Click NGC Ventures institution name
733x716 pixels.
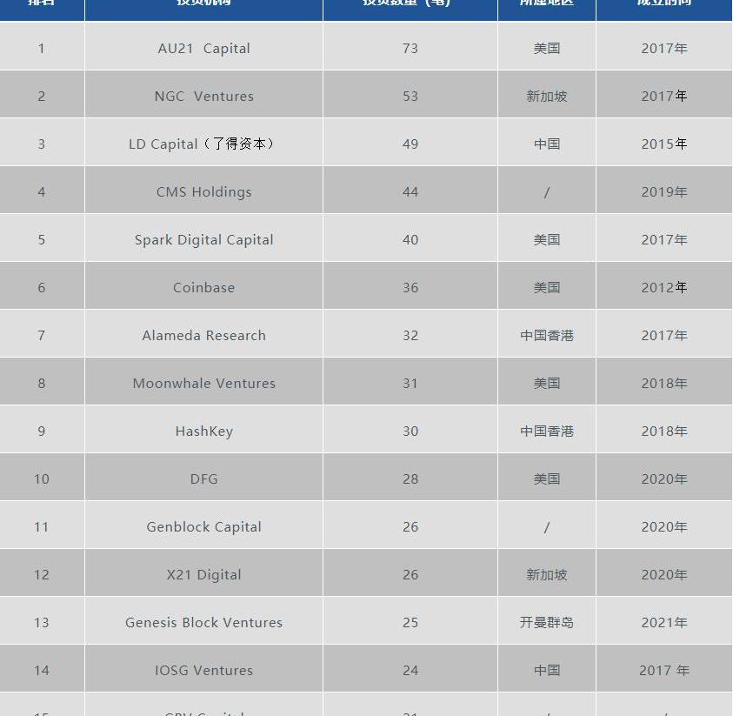[x=203, y=96]
